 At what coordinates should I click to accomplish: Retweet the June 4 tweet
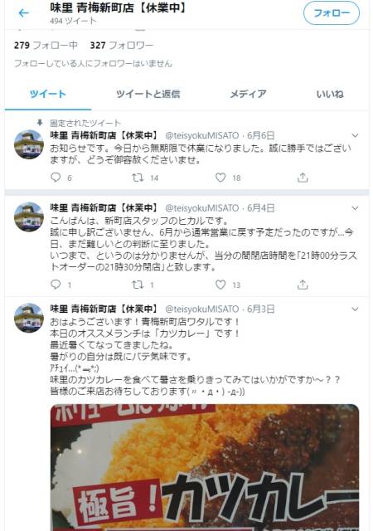click(138, 285)
